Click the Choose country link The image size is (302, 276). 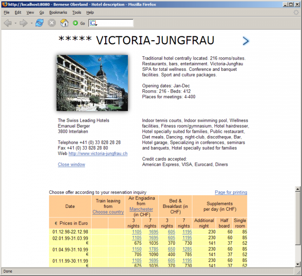(108, 212)
